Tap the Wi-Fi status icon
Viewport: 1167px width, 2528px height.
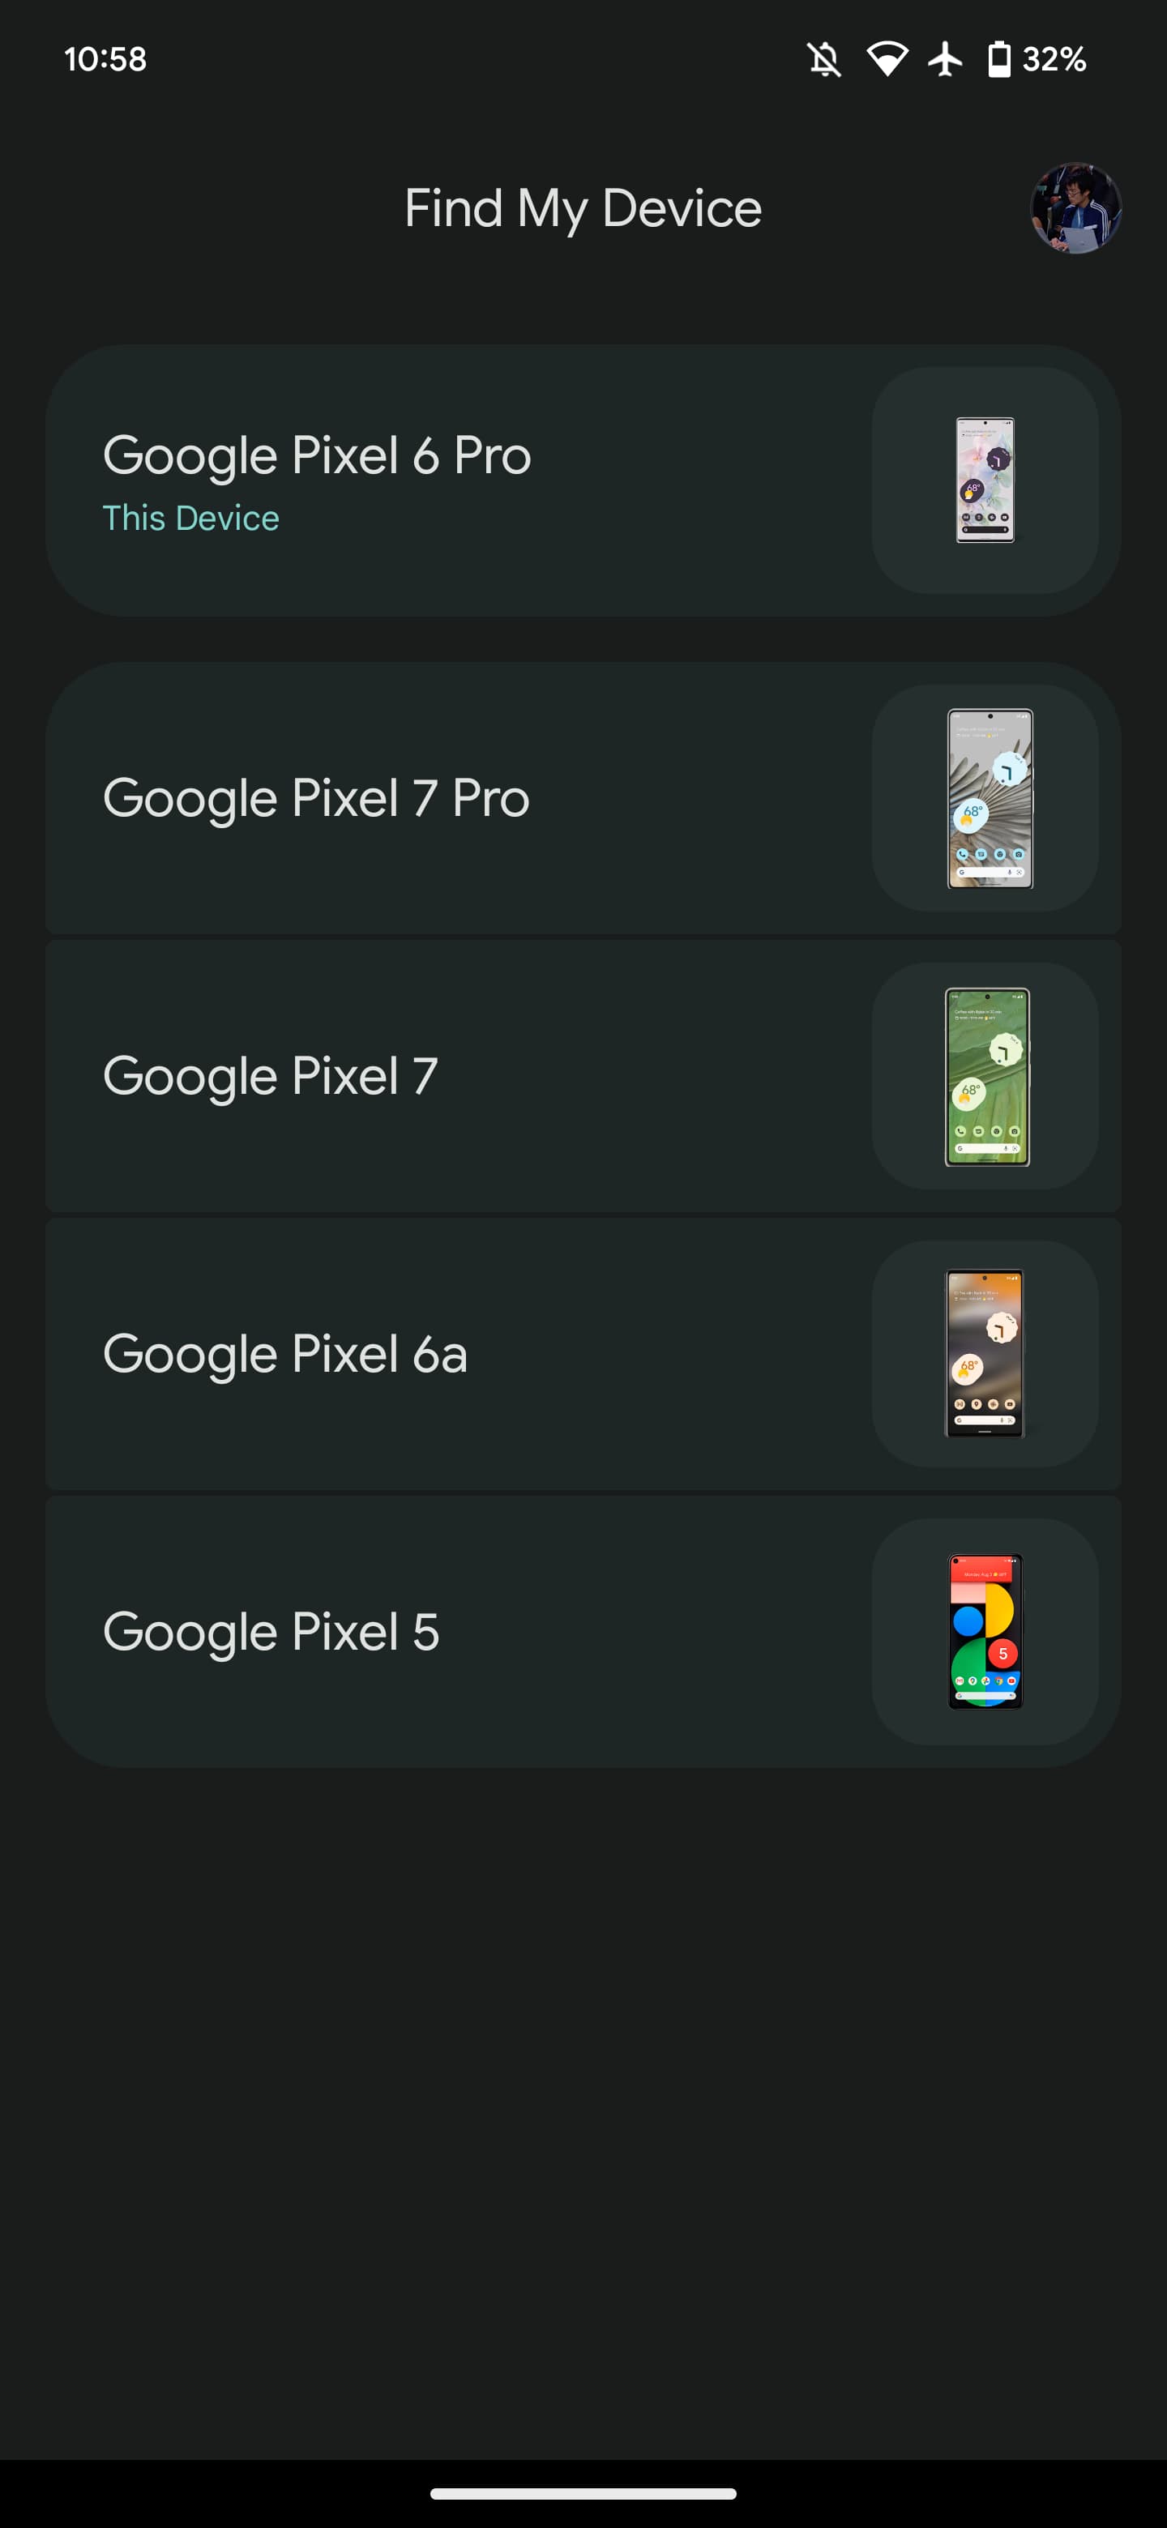pyautogui.click(x=887, y=59)
